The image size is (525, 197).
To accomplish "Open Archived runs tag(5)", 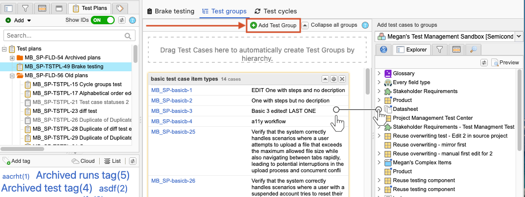I will tap(83, 175).
